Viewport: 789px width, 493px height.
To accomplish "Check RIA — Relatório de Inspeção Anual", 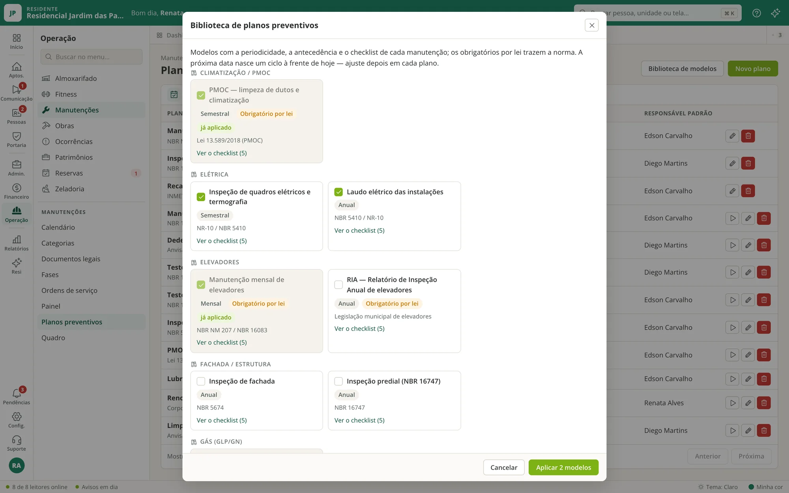I will (x=338, y=285).
